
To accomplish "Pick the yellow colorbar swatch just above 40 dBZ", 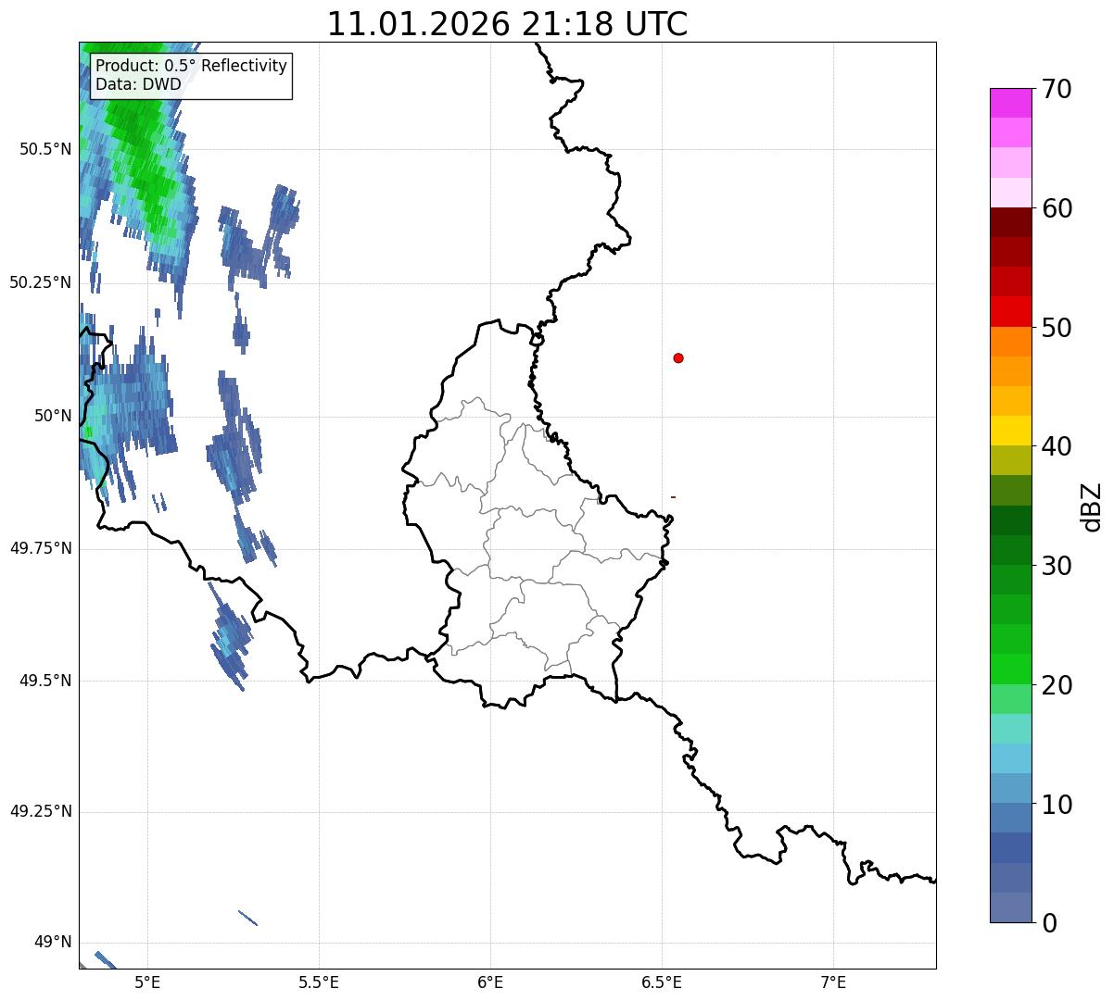I will (1010, 431).
